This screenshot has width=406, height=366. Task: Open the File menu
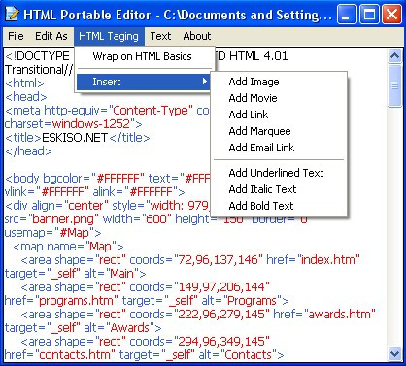click(16, 36)
